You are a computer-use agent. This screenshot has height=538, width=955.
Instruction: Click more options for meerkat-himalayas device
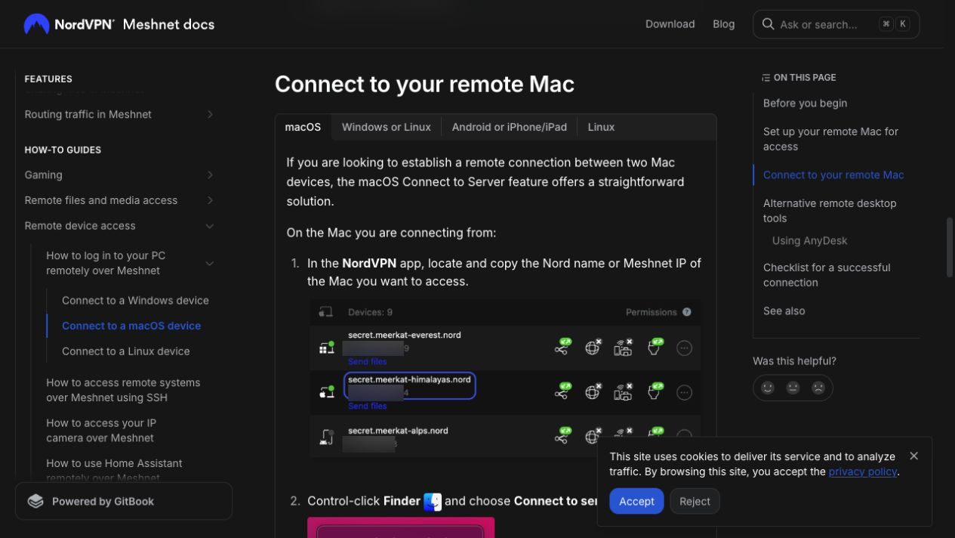click(684, 392)
